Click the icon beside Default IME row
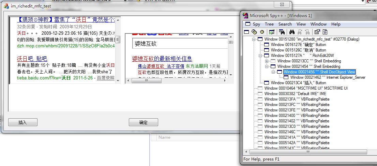The image size is (377, 166). pos(260,94)
